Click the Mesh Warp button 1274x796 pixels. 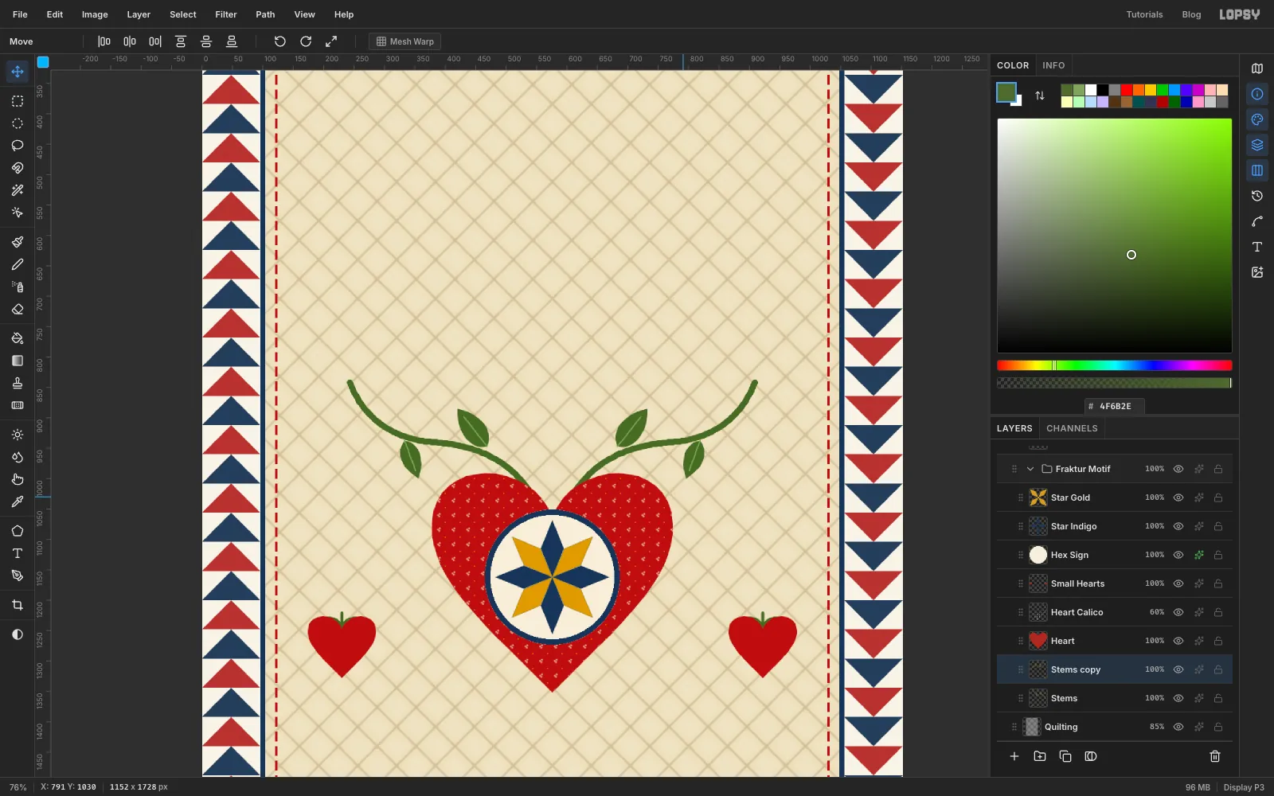[x=404, y=41]
